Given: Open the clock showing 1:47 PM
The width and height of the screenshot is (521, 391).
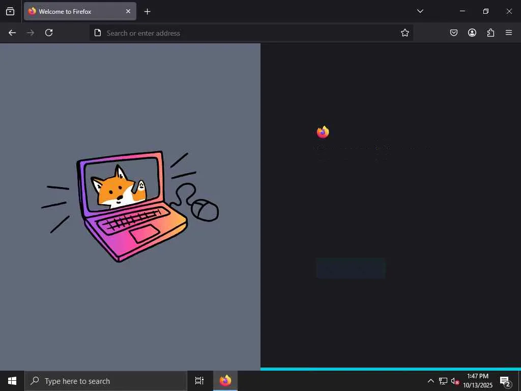Looking at the screenshot, I should click(478, 381).
